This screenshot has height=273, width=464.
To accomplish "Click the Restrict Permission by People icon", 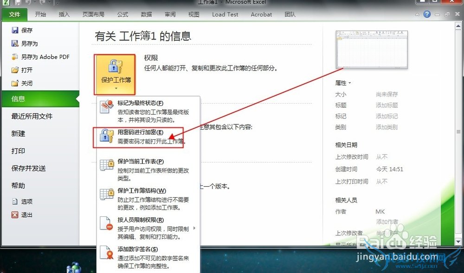I will tap(107, 223).
